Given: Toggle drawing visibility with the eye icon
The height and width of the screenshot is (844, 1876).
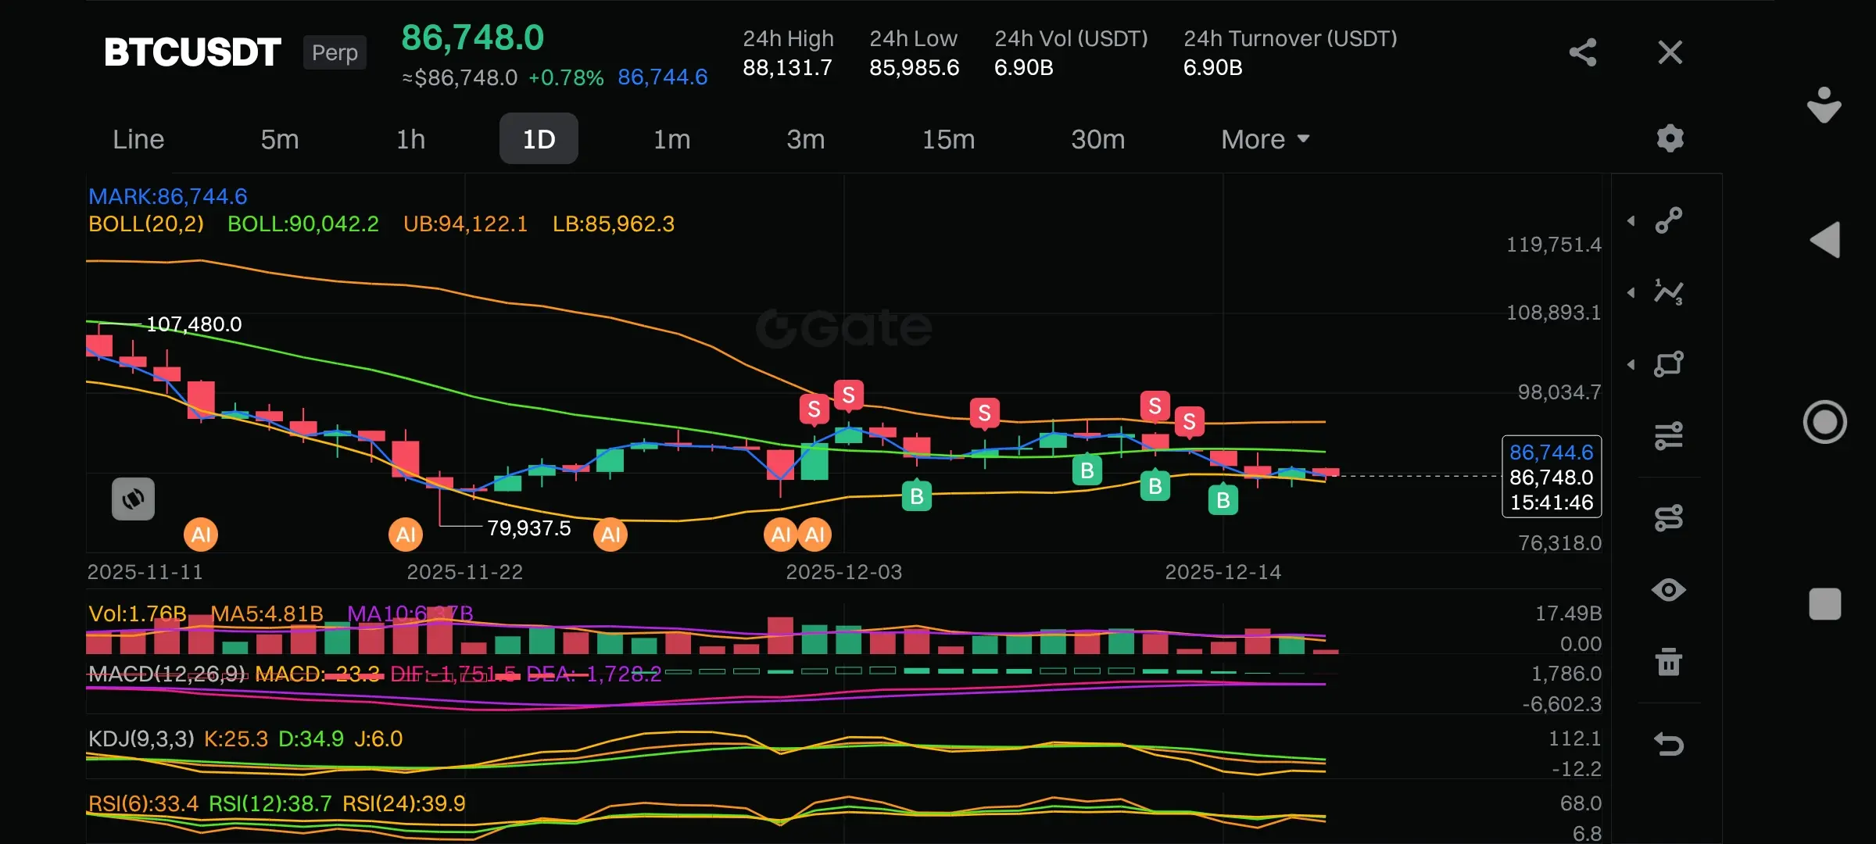Looking at the screenshot, I should coord(1669,590).
